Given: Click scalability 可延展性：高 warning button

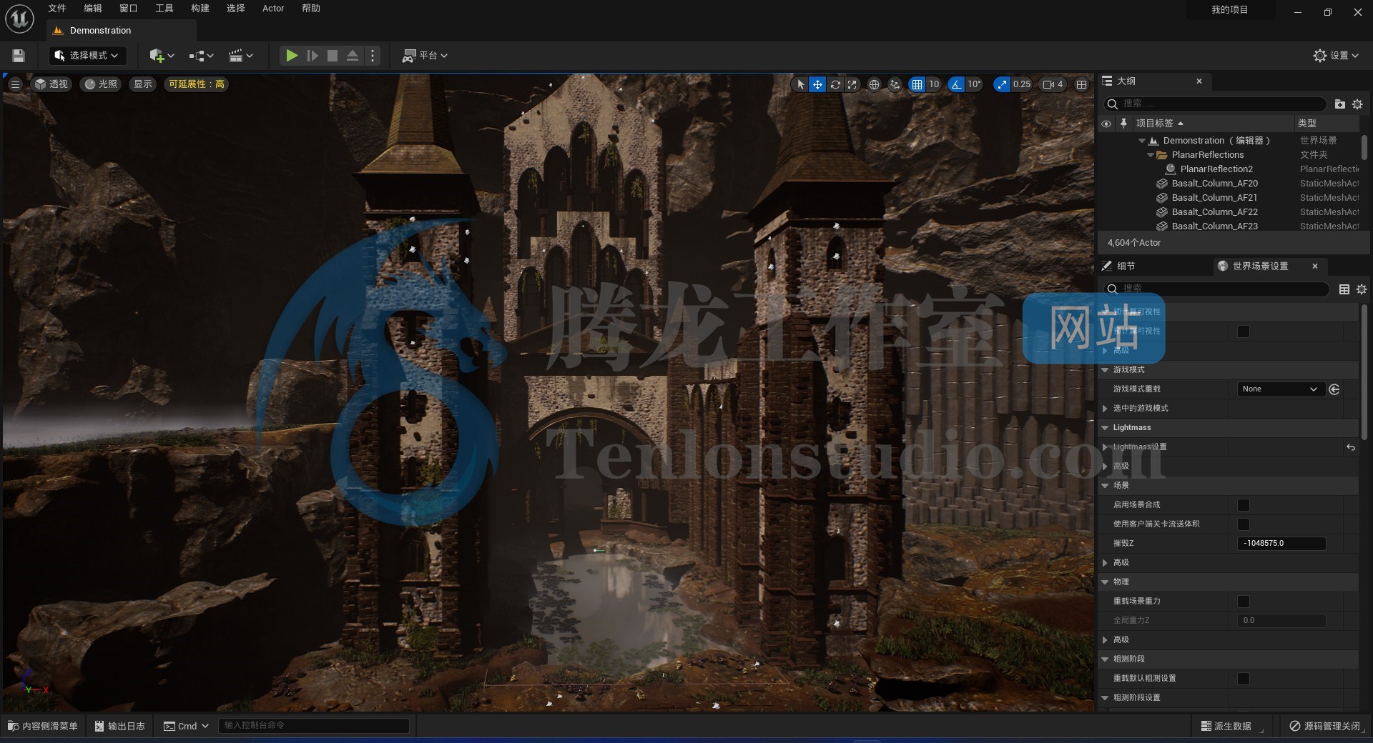Looking at the screenshot, I should [196, 84].
